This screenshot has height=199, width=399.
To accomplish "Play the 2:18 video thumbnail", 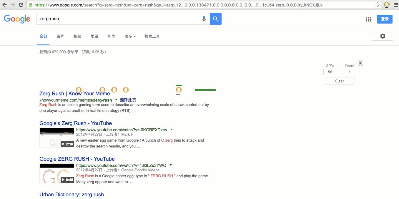I will pos(57,137).
